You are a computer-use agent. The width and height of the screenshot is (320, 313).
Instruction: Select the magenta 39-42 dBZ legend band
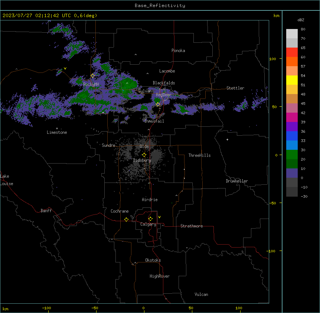292,117
